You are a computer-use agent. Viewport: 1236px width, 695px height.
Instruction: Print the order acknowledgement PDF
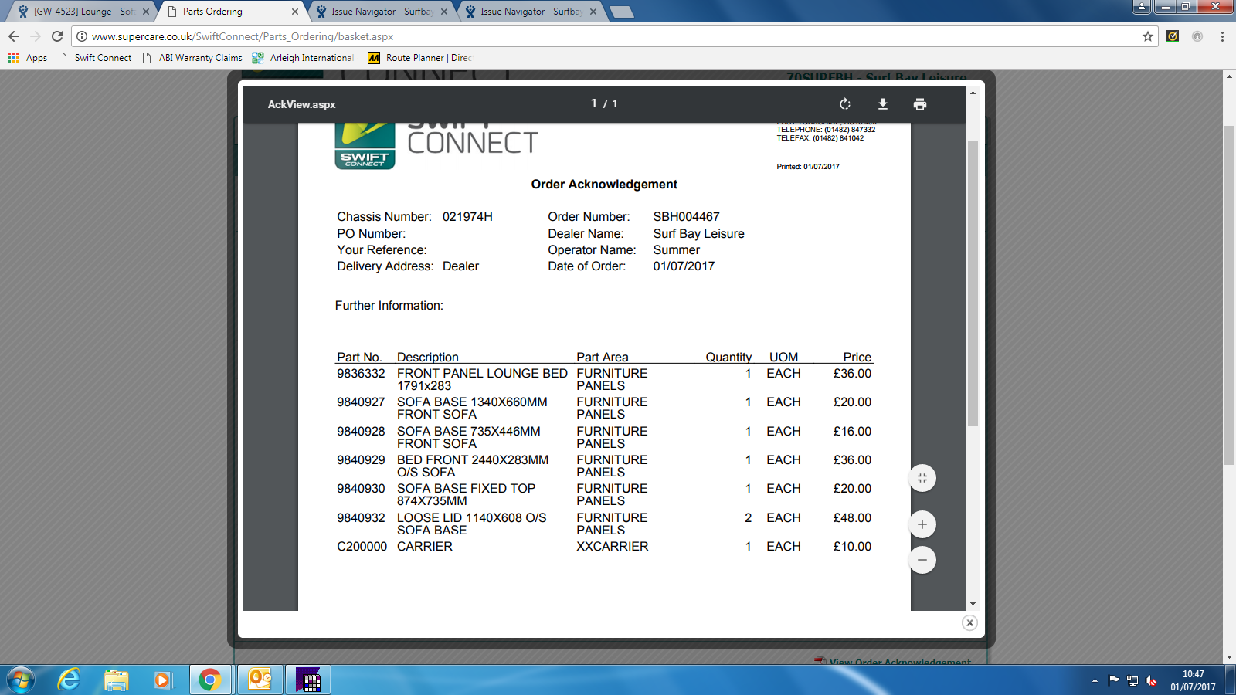coord(920,104)
